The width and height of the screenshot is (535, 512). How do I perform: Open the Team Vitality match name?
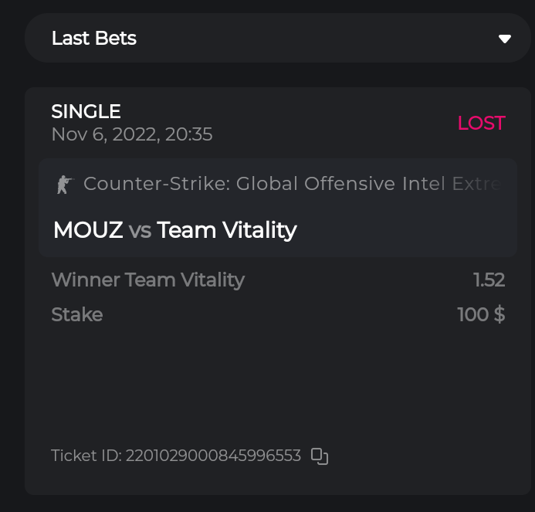tap(227, 230)
